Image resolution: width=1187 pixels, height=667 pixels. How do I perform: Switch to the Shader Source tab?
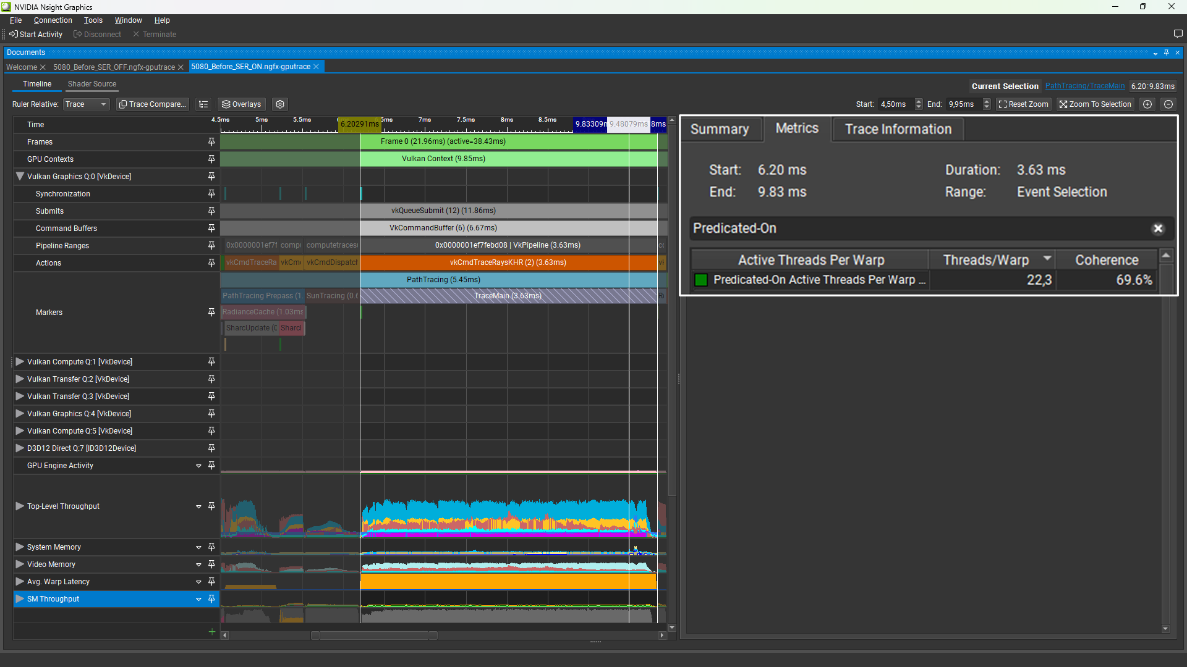[x=92, y=84]
